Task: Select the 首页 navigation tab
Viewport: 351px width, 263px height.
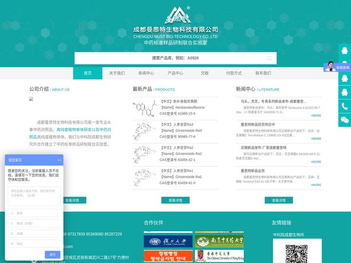Action: [x=88, y=73]
